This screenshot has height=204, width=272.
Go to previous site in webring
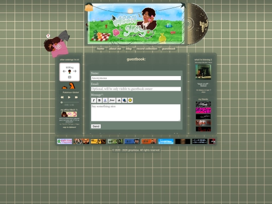(64, 72)
